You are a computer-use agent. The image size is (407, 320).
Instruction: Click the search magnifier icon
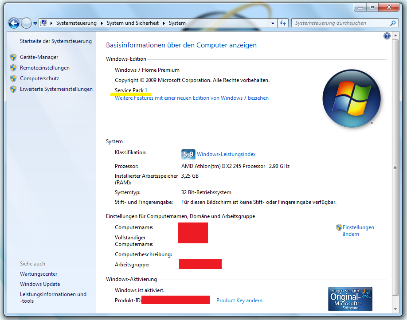393,23
